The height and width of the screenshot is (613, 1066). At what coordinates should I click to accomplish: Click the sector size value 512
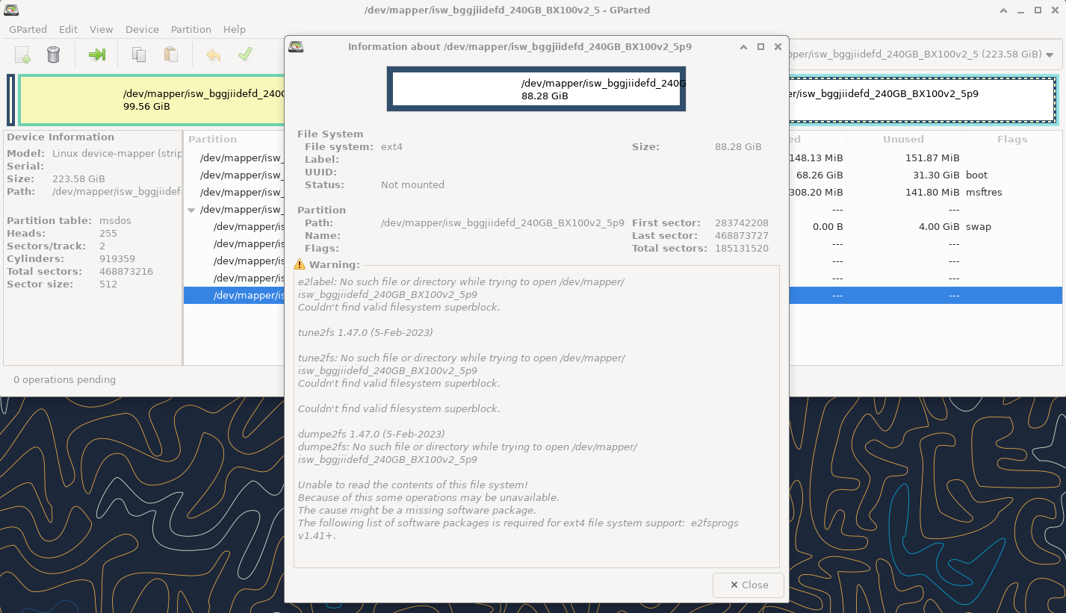tap(108, 284)
